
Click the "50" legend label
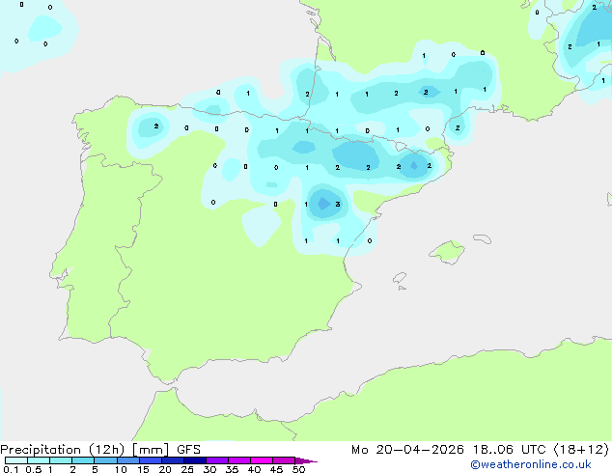[x=298, y=469]
